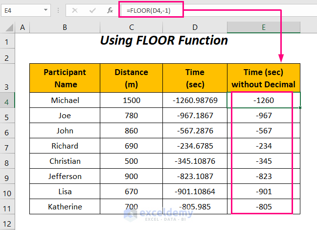Select the cell containing Richard
The width and height of the screenshot is (317, 230).
click(x=65, y=146)
